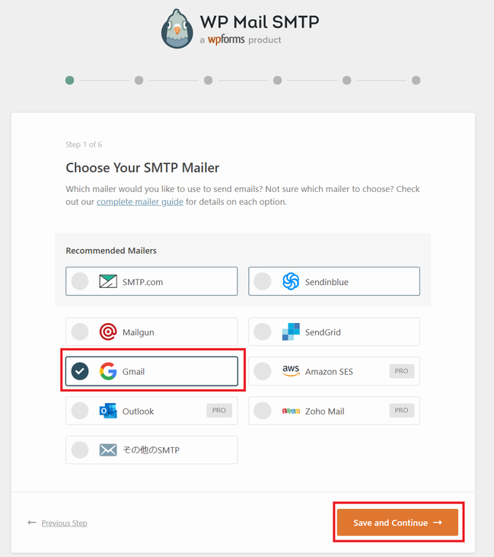494x557 pixels.
Task: Click the left arrow beside Previous Step
Action: click(x=31, y=523)
